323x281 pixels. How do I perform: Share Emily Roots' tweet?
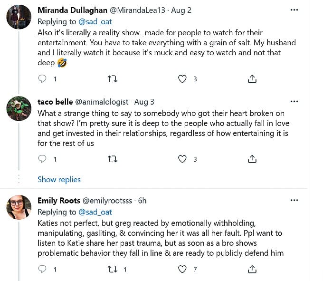coord(253,270)
